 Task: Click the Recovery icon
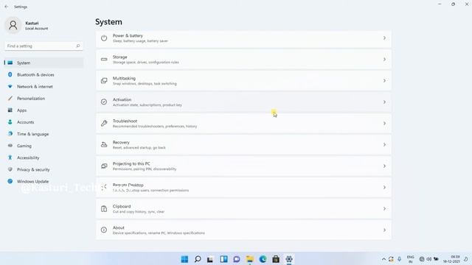pos(104,144)
